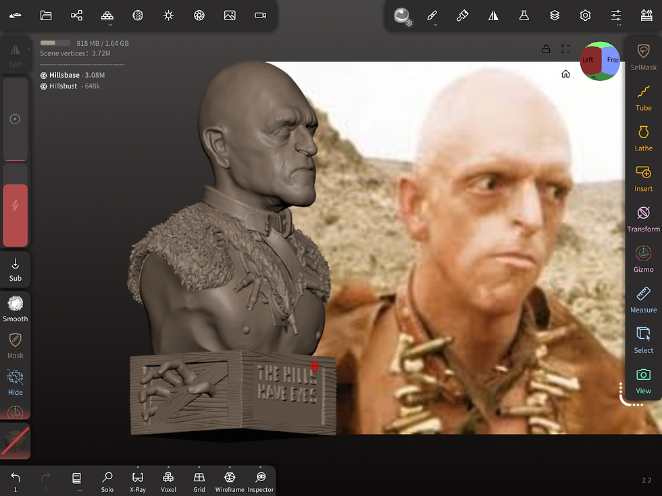Select the Insert tool
Screen dimensions: 662x496
coord(643,179)
